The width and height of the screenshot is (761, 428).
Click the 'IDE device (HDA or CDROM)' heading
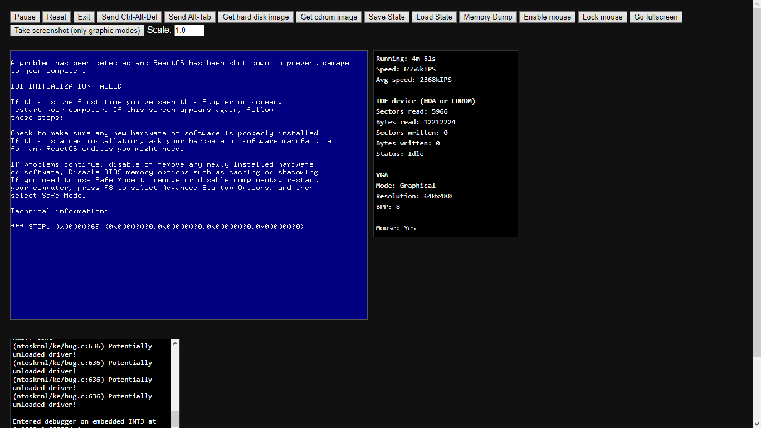point(426,101)
